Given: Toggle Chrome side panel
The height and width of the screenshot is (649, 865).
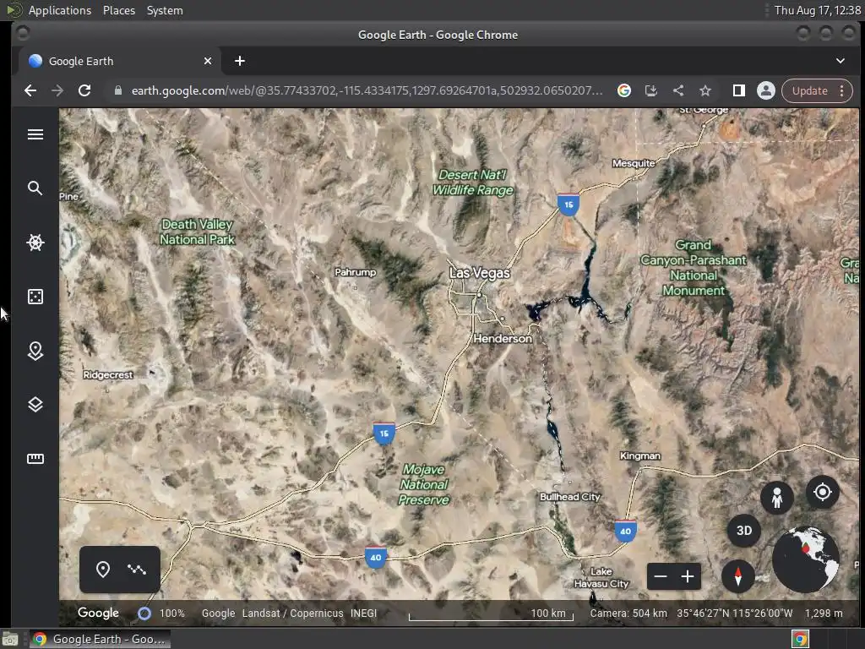Looking at the screenshot, I should click(x=738, y=90).
